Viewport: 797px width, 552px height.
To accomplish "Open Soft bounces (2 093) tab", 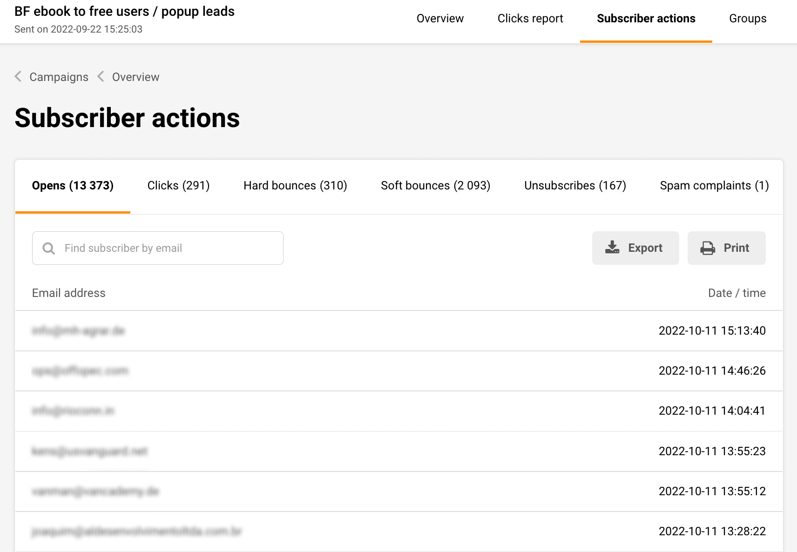I will coord(435,186).
